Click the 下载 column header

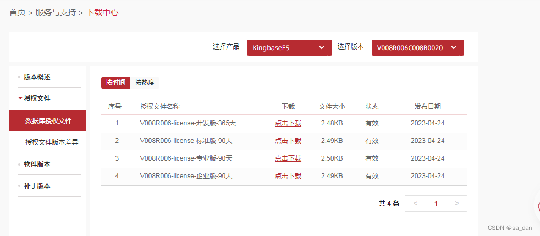288,107
